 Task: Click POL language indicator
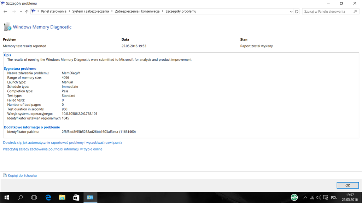(x=334, y=197)
